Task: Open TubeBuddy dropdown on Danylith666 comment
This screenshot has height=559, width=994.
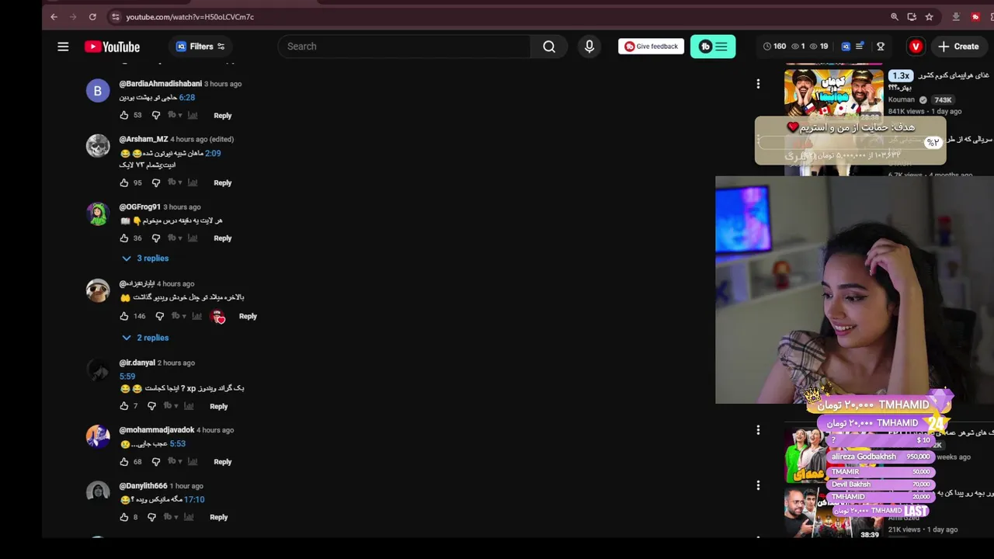Action: [x=170, y=517]
